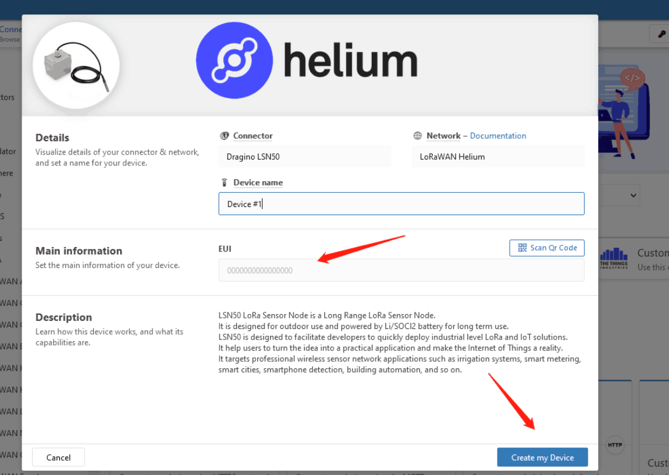This screenshot has width=669, height=475.
Task: Open the Network Documentation link
Action: point(498,136)
